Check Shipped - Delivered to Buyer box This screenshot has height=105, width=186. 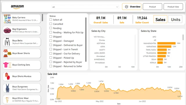[51, 45]
